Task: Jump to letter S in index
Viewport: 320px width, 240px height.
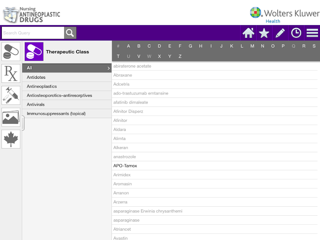Action: (314, 46)
